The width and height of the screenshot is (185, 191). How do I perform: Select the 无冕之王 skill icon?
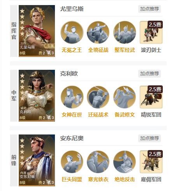pyautogui.click(x=72, y=32)
